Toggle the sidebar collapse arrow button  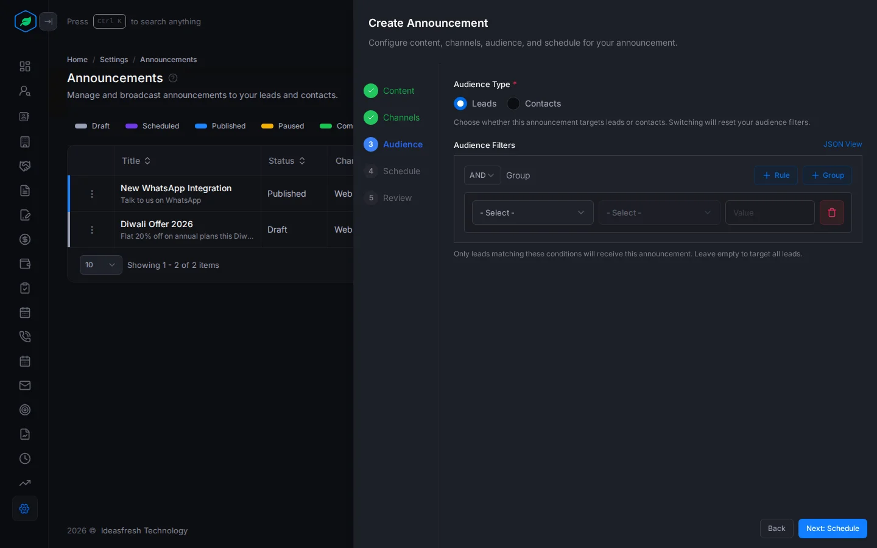pyautogui.click(x=48, y=21)
